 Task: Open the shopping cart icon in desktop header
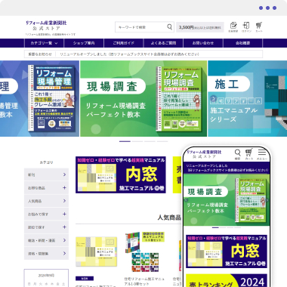tap(259, 26)
